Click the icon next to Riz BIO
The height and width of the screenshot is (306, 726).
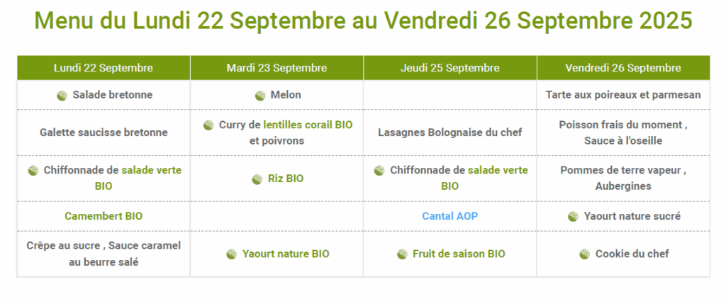coord(257,179)
